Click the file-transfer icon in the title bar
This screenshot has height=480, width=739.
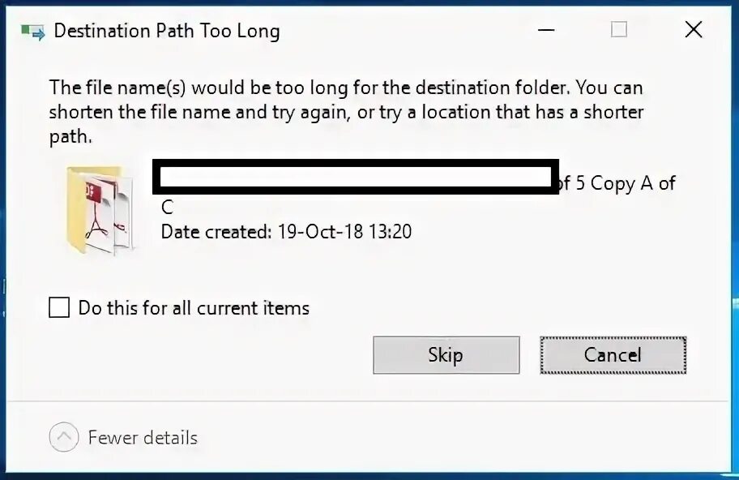coord(33,32)
